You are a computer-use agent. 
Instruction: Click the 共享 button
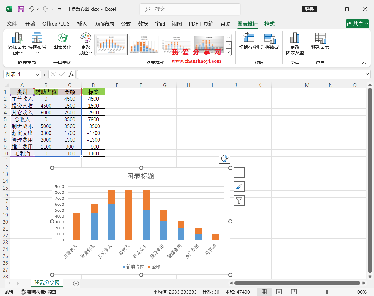357,24
